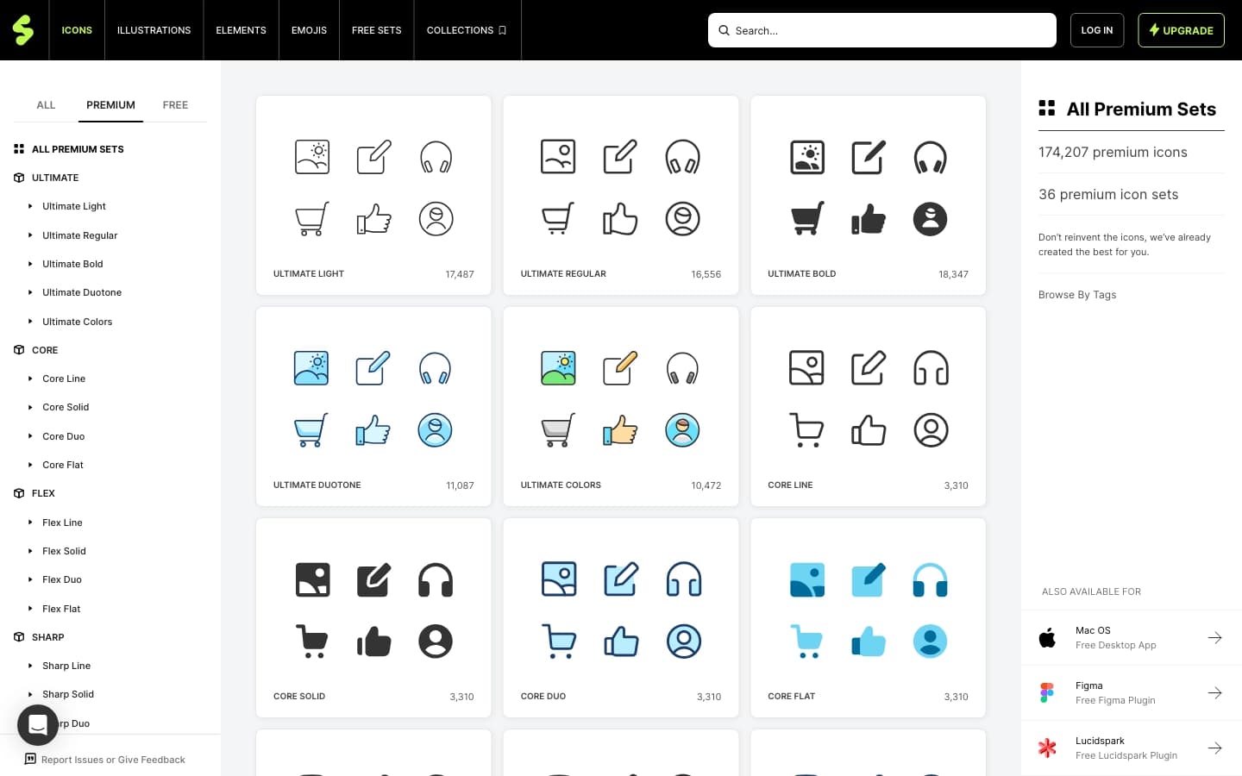Click thumbs-up icon in Ultimate Colors card
This screenshot has width=1242, height=776.
tap(620, 429)
